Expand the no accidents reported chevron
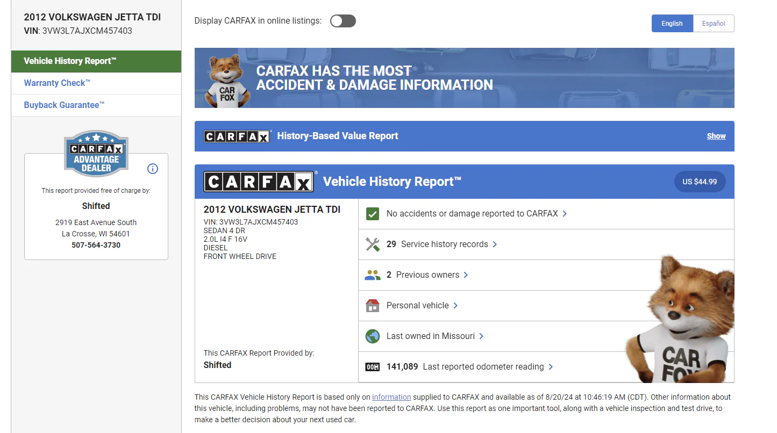This screenshot has height=433, width=777. coord(565,214)
